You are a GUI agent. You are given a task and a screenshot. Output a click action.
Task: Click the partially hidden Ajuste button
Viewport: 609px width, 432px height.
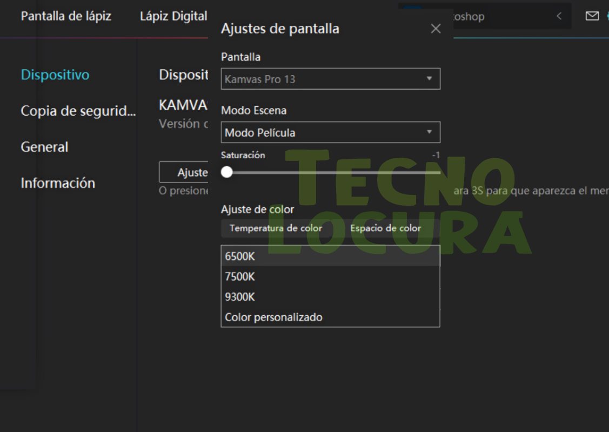pos(184,172)
